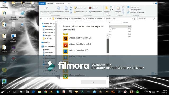Collapse the ribbon with the chevron
Screen dimensions: 169x95
pos(153,3)
